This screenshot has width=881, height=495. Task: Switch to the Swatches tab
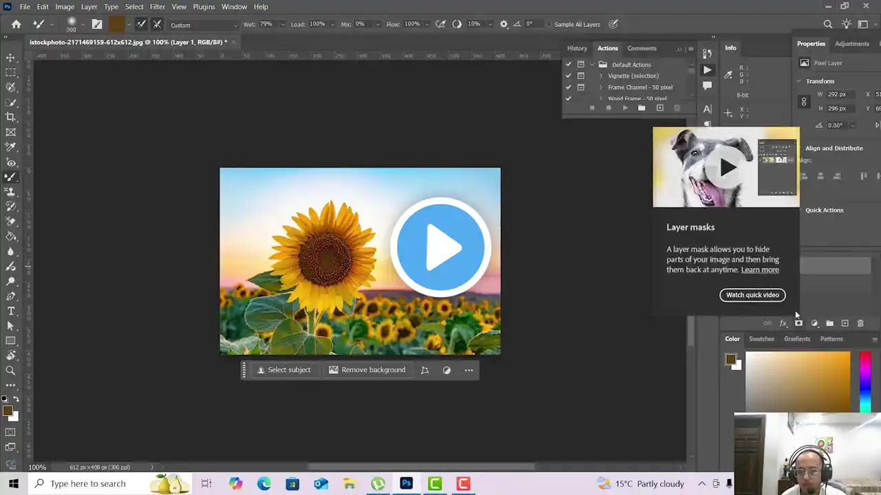761,338
